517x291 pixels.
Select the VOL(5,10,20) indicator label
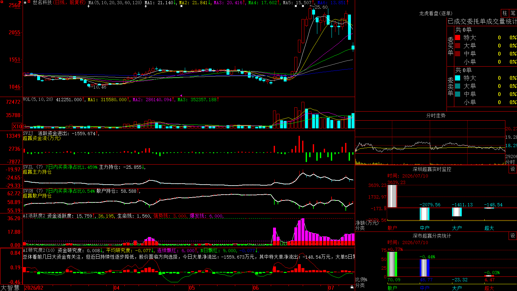[38, 99]
